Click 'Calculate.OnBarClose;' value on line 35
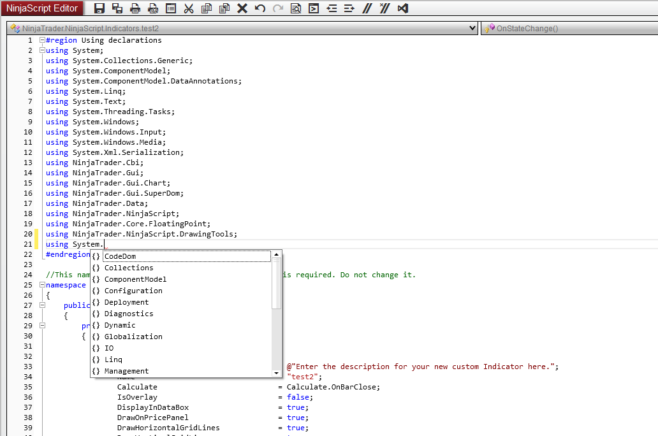Image resolution: width=658 pixels, height=436 pixels. [x=333, y=387]
